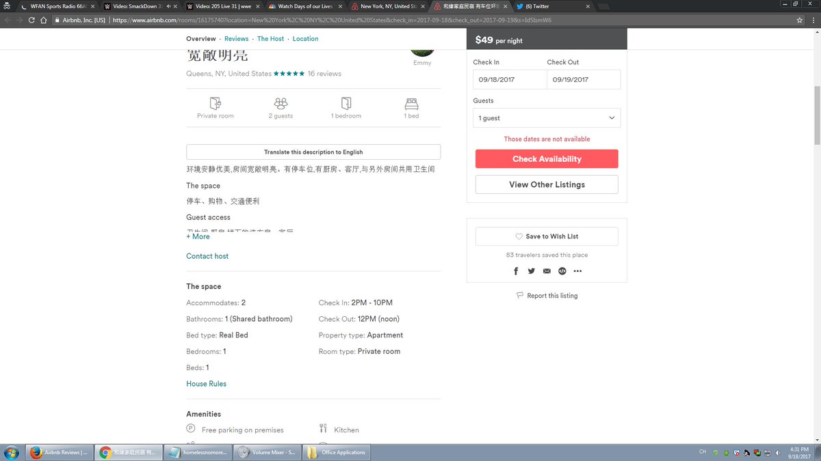Share listing on Twitter icon
The image size is (821, 461).
click(532, 271)
